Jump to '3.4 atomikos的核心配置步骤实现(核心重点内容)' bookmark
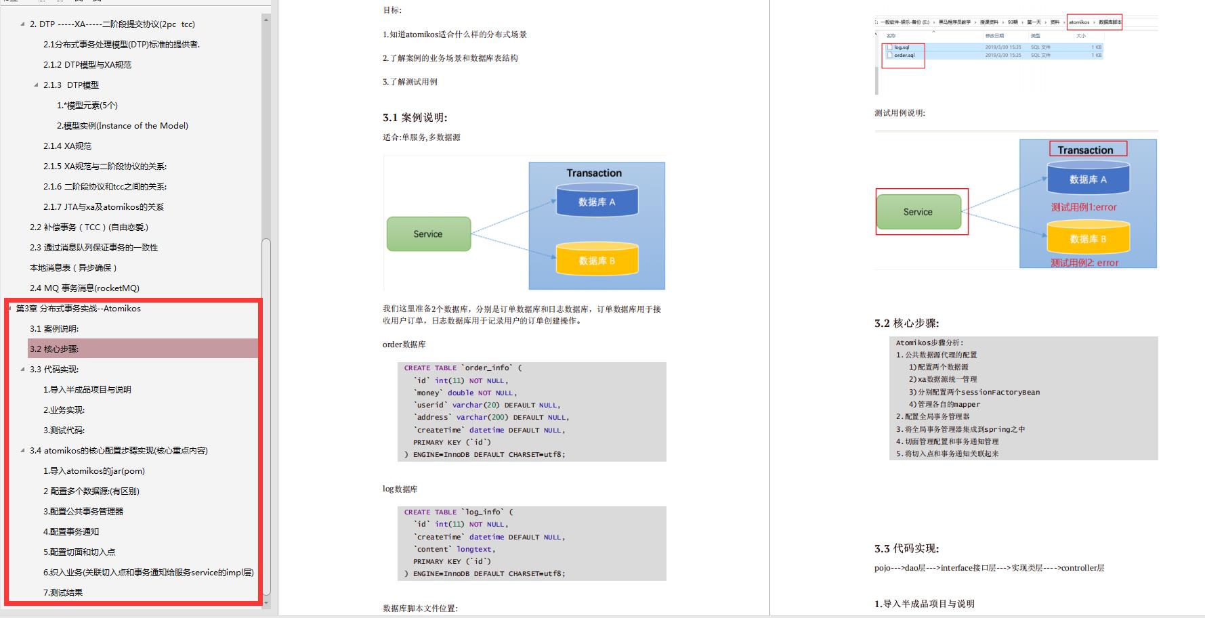The height and width of the screenshot is (618, 1205). [x=119, y=451]
